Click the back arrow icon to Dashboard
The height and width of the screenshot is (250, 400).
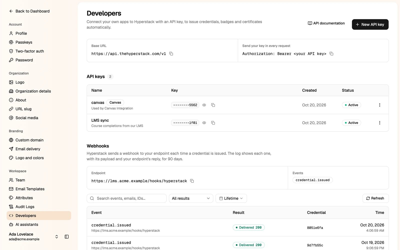tap(11, 11)
